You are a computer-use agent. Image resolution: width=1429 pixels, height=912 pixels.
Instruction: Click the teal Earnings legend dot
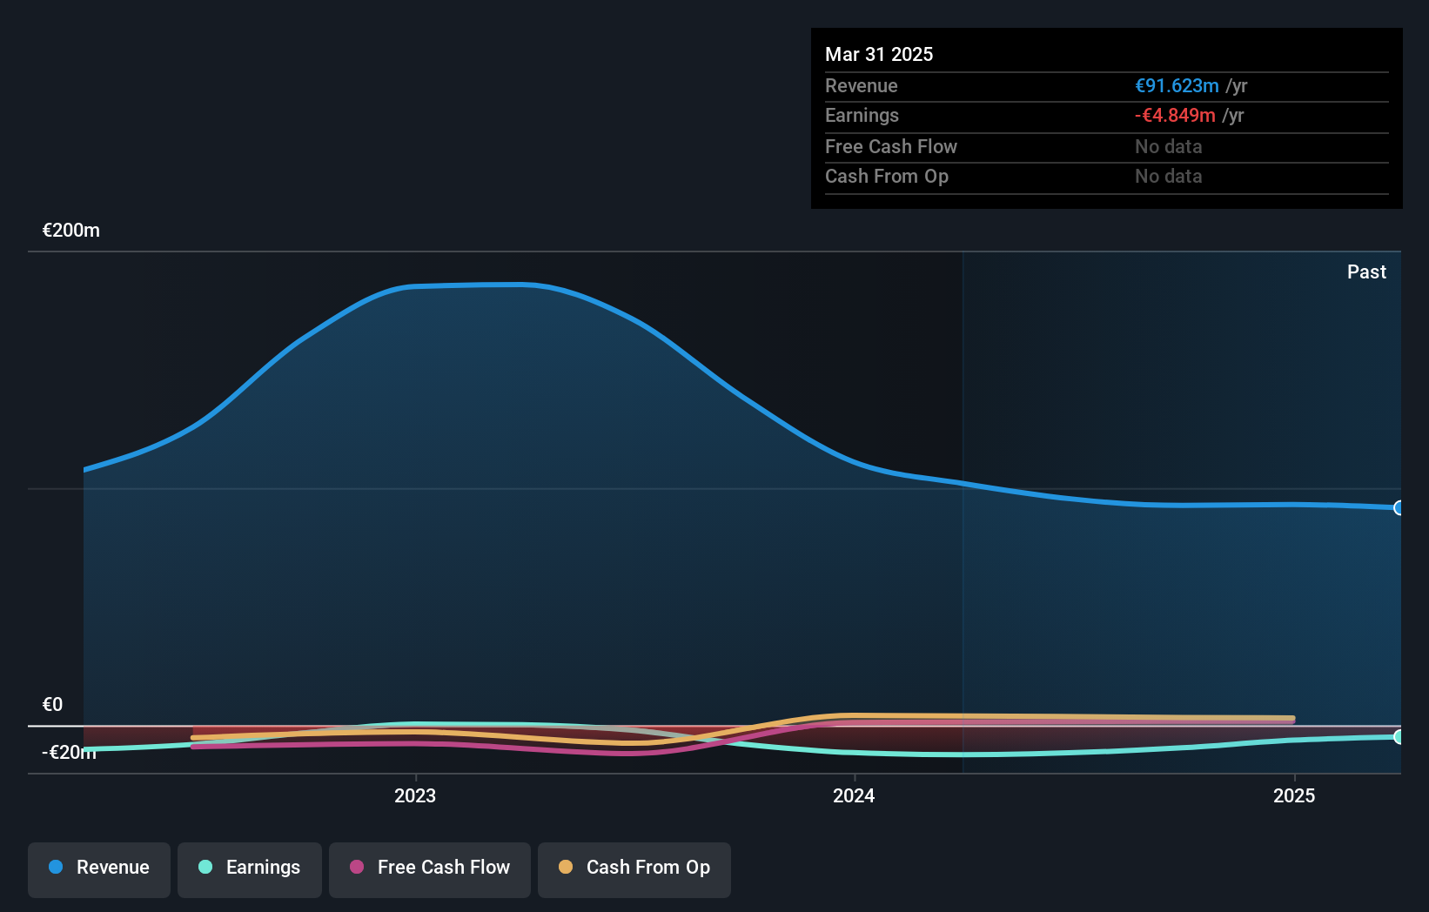[205, 867]
